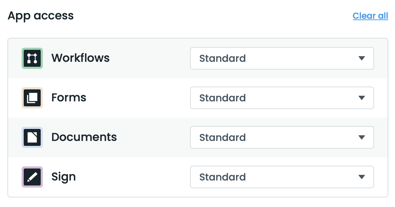
Task: Open the Forms access level dropdown
Action: (x=282, y=98)
